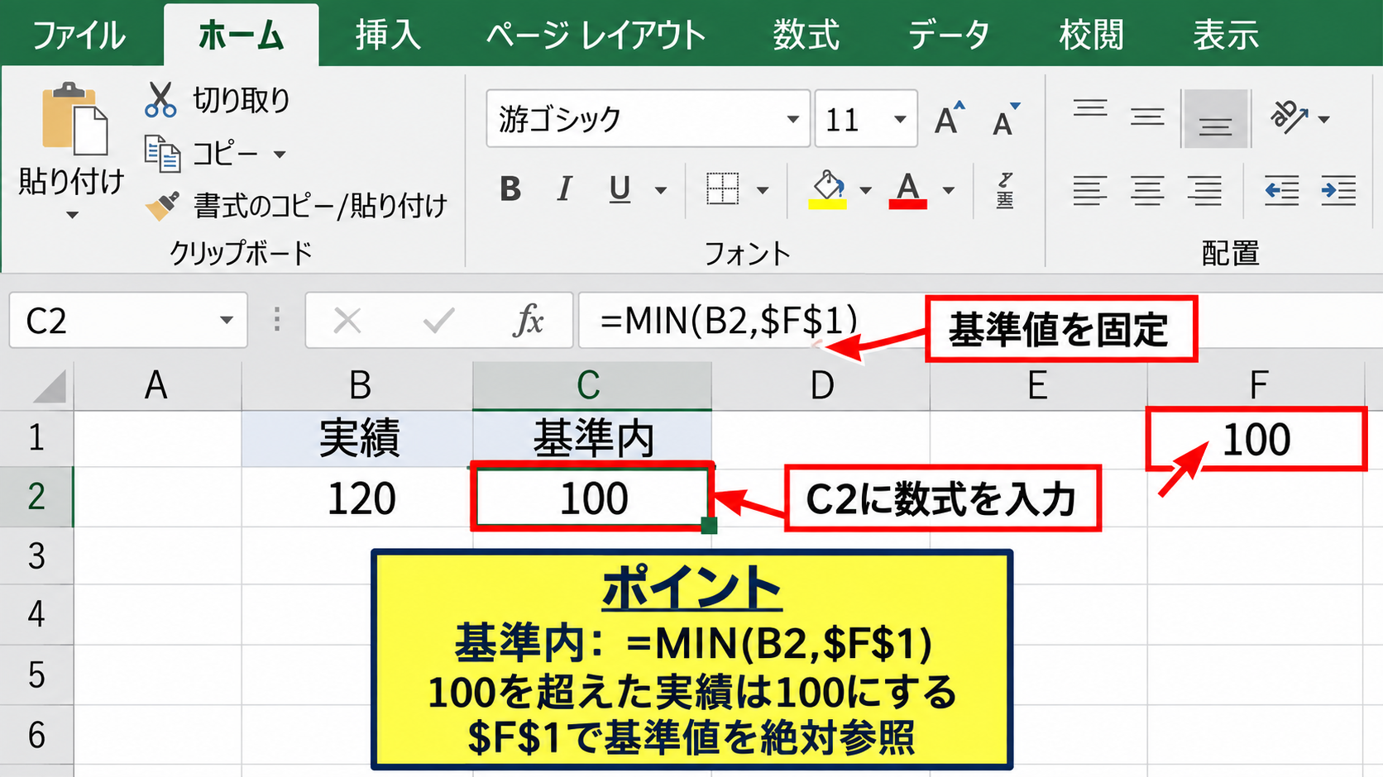1383x777 pixels.
Task: Click the text orientation icon
Action: (1290, 118)
